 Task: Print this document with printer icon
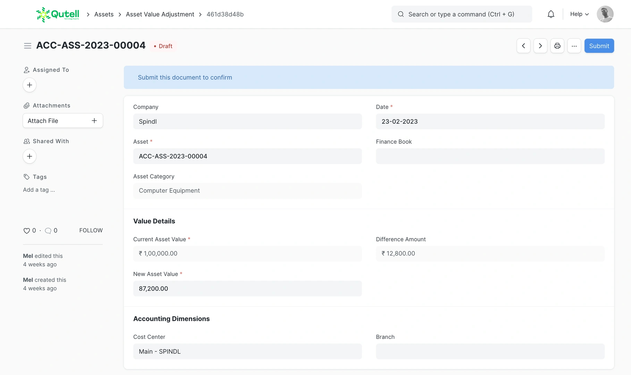tap(557, 46)
